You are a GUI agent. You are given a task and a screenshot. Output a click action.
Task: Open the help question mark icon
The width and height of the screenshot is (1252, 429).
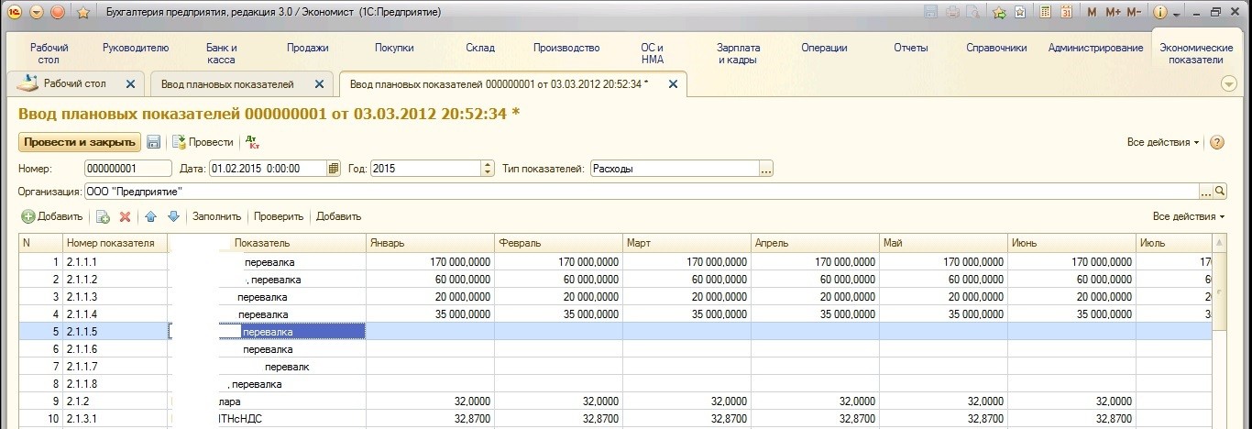[x=1217, y=142]
